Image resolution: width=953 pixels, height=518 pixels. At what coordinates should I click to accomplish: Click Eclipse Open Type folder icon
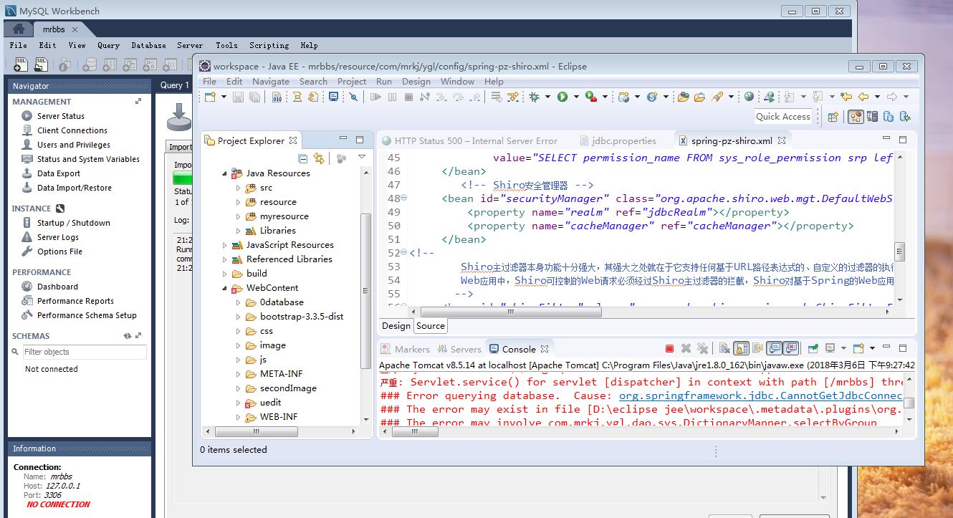tap(683, 97)
